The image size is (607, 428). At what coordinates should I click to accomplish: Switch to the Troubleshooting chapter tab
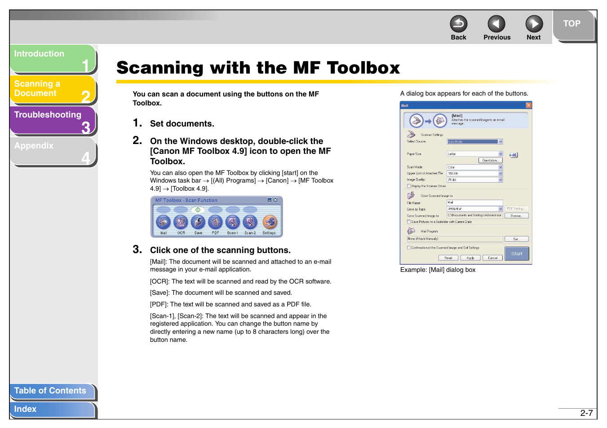click(x=53, y=120)
